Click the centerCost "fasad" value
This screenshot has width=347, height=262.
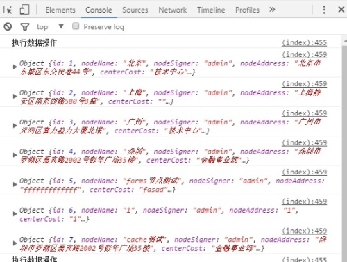[x=153, y=190]
